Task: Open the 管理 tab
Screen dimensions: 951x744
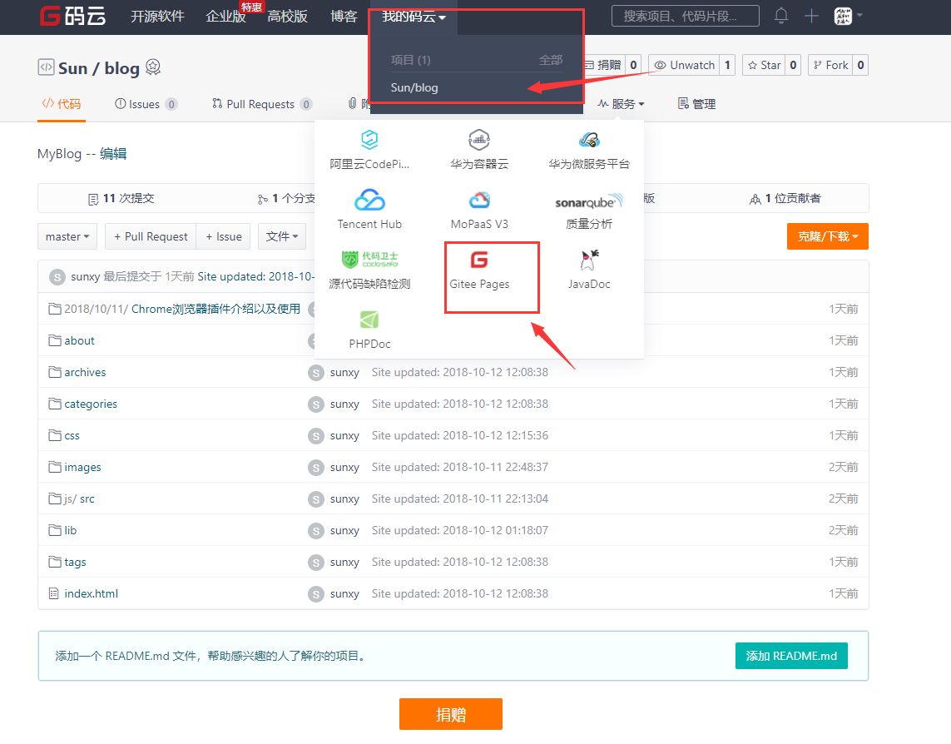Action: click(x=697, y=104)
